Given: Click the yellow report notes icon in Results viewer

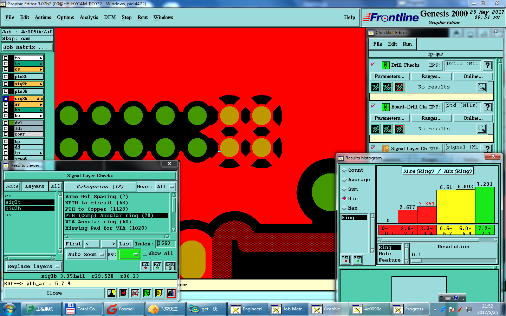Looking at the screenshot, I should pyautogui.click(x=159, y=293).
